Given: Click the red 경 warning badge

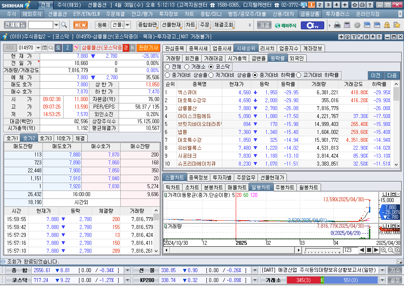Looking at the screenshot, I should [x=125, y=48].
